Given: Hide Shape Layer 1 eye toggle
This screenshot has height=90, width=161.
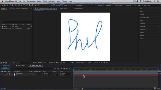Looking at the screenshot, I should coord(1,73).
